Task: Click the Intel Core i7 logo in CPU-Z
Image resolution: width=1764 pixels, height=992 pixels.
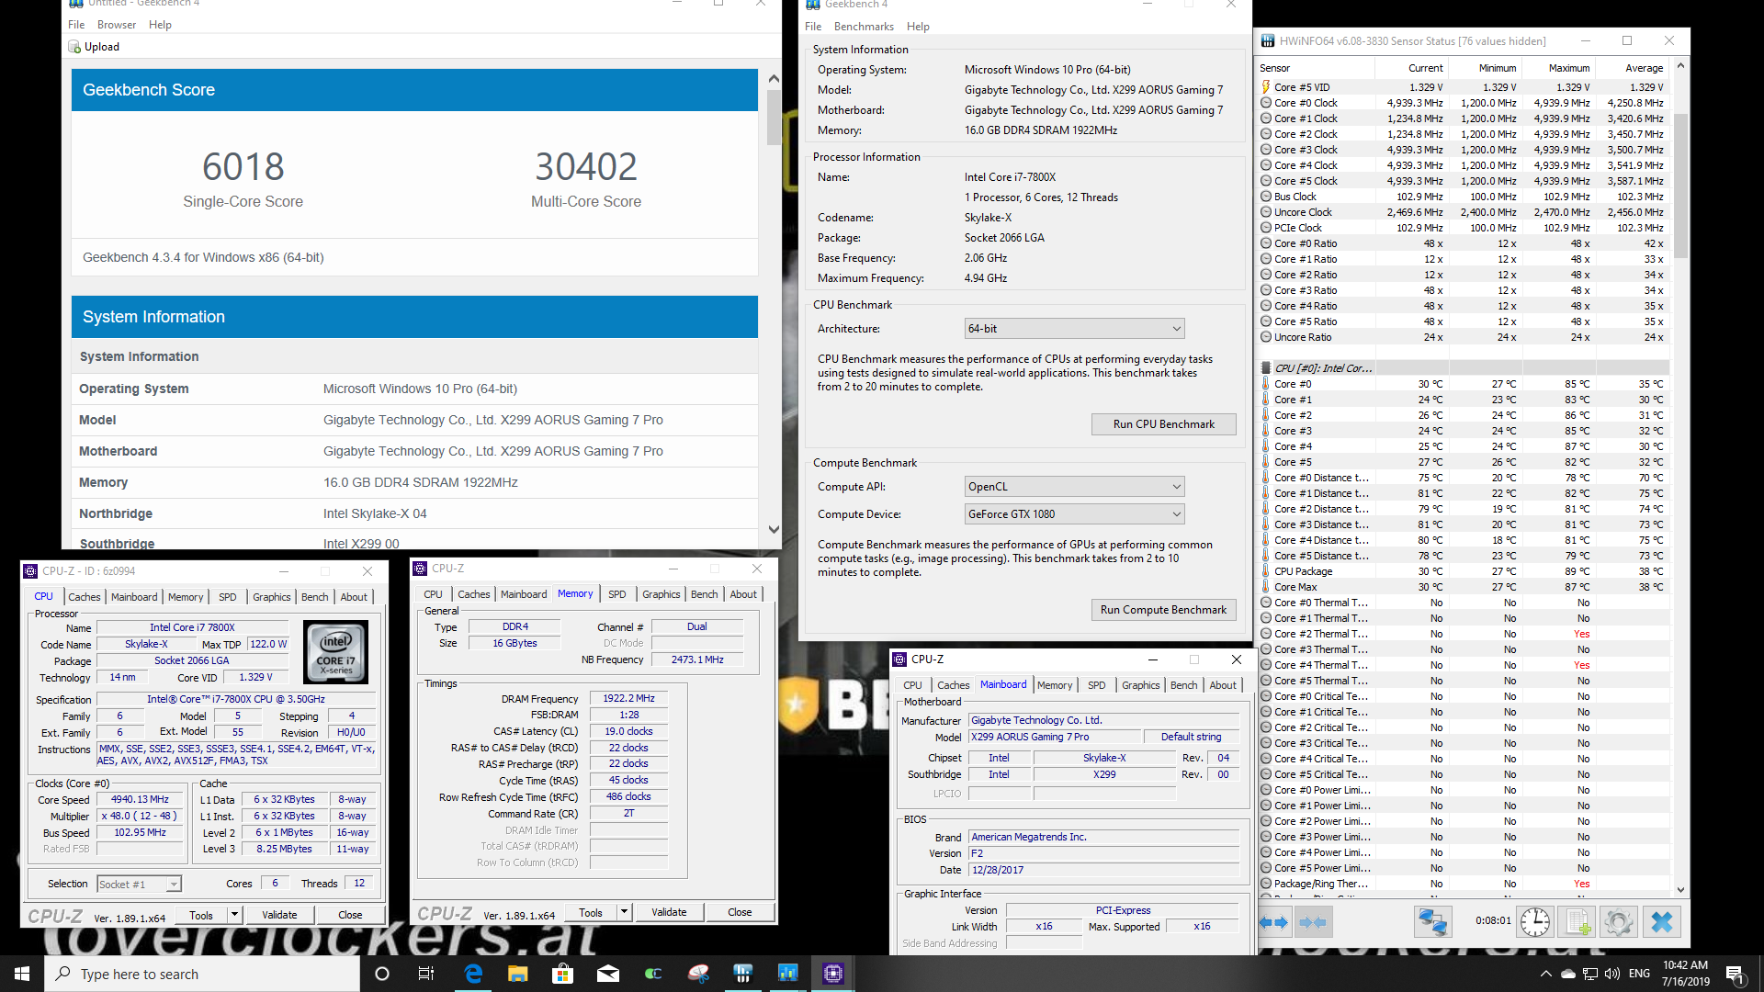Action: tap(335, 651)
